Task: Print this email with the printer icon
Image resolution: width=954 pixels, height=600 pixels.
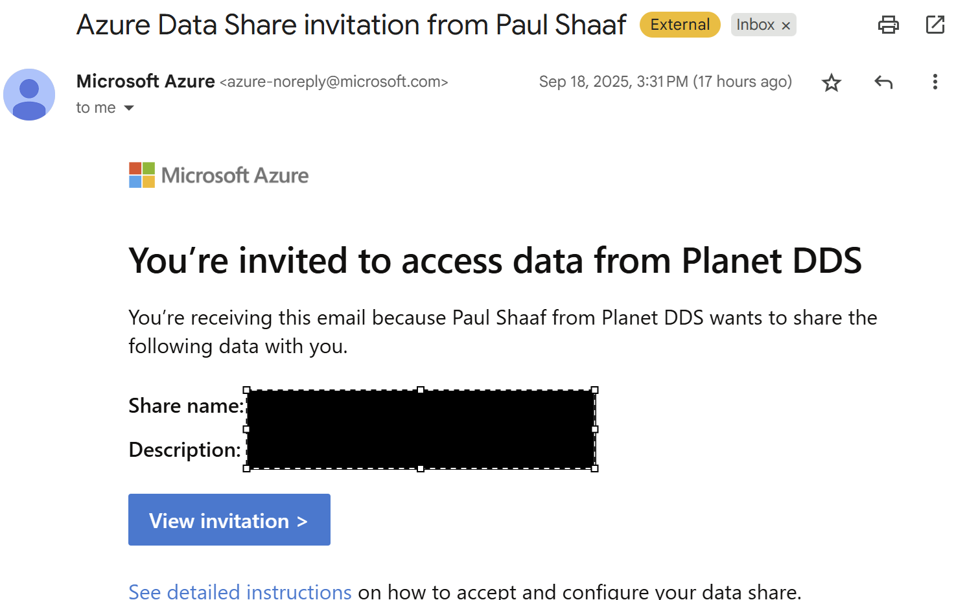Action: [x=888, y=25]
